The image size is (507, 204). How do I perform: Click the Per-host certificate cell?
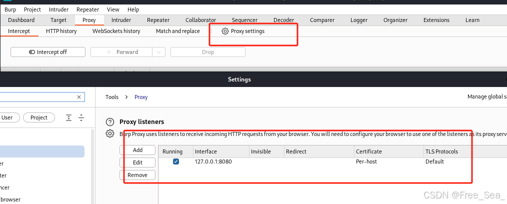point(366,161)
